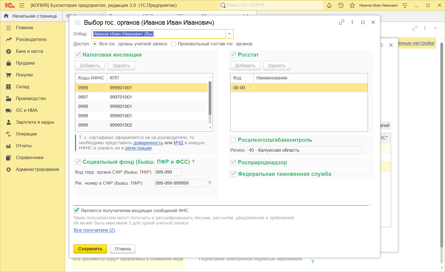This screenshot has width=445, height=272.
Task: Click Отчеты chart icon
Action: pos(9,146)
